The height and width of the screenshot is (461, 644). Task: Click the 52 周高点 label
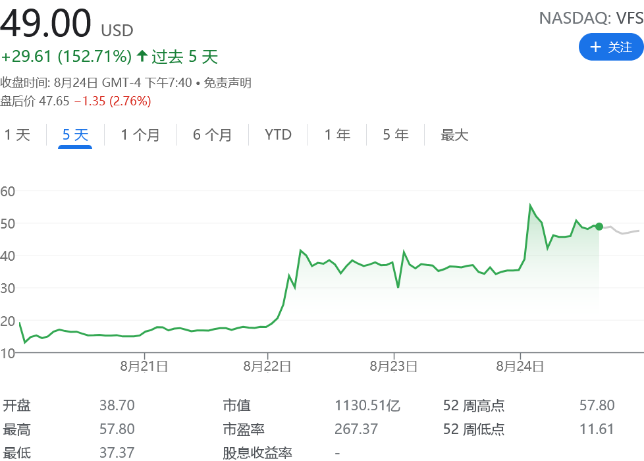474,406
